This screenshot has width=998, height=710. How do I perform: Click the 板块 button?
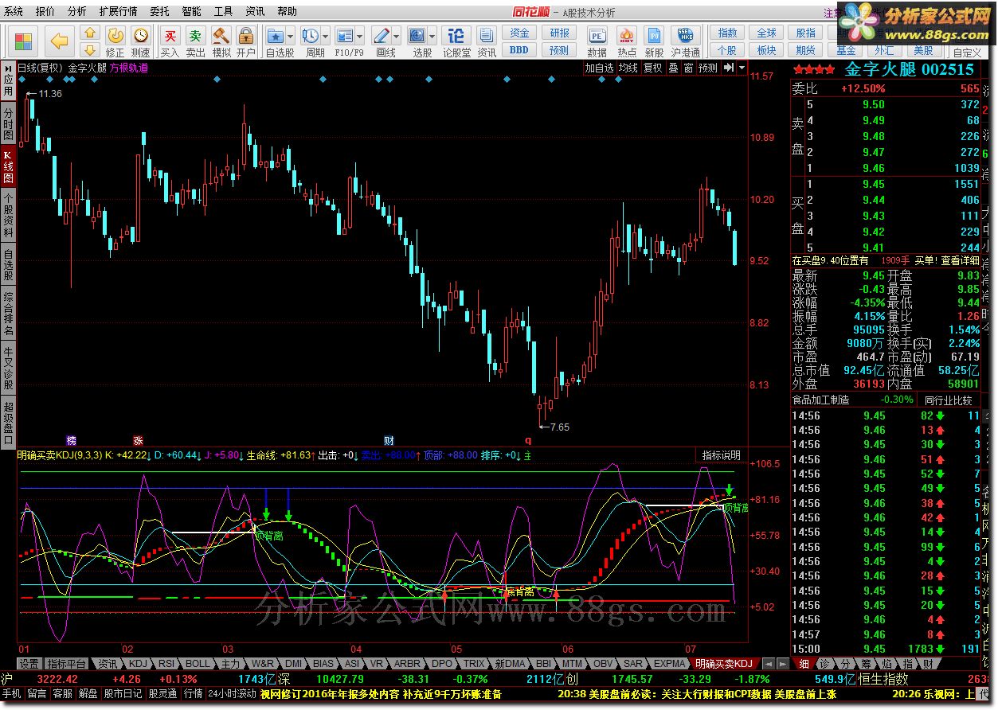click(766, 49)
